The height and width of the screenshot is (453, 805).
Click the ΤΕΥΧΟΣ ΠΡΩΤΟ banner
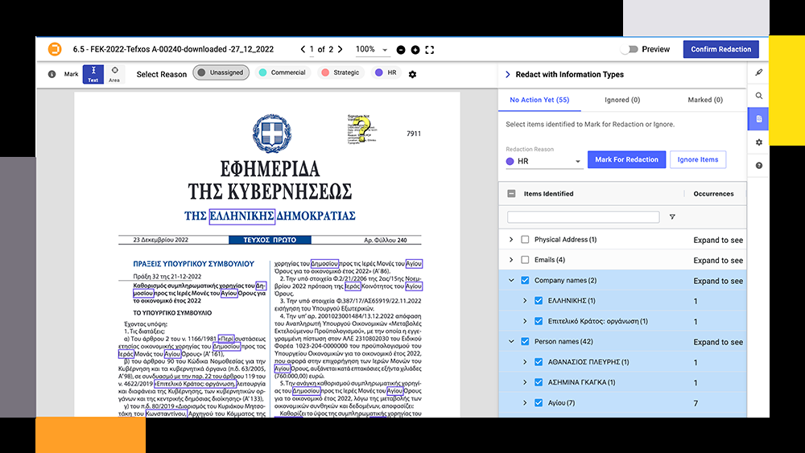click(x=270, y=240)
